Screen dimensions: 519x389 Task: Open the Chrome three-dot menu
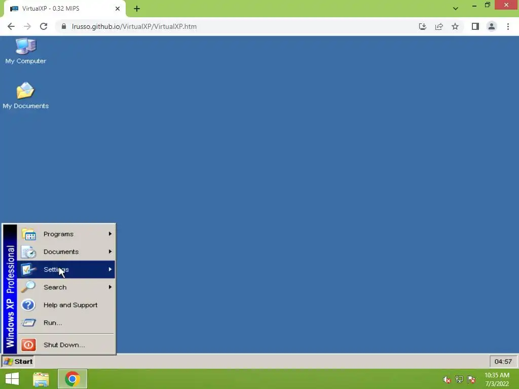point(508,26)
